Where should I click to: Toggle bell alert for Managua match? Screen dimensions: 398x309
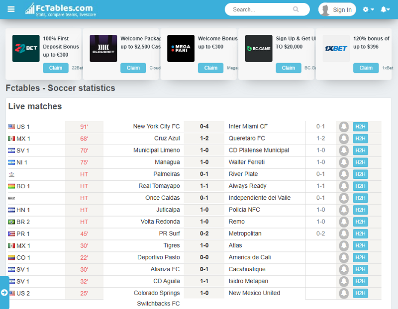344,162
